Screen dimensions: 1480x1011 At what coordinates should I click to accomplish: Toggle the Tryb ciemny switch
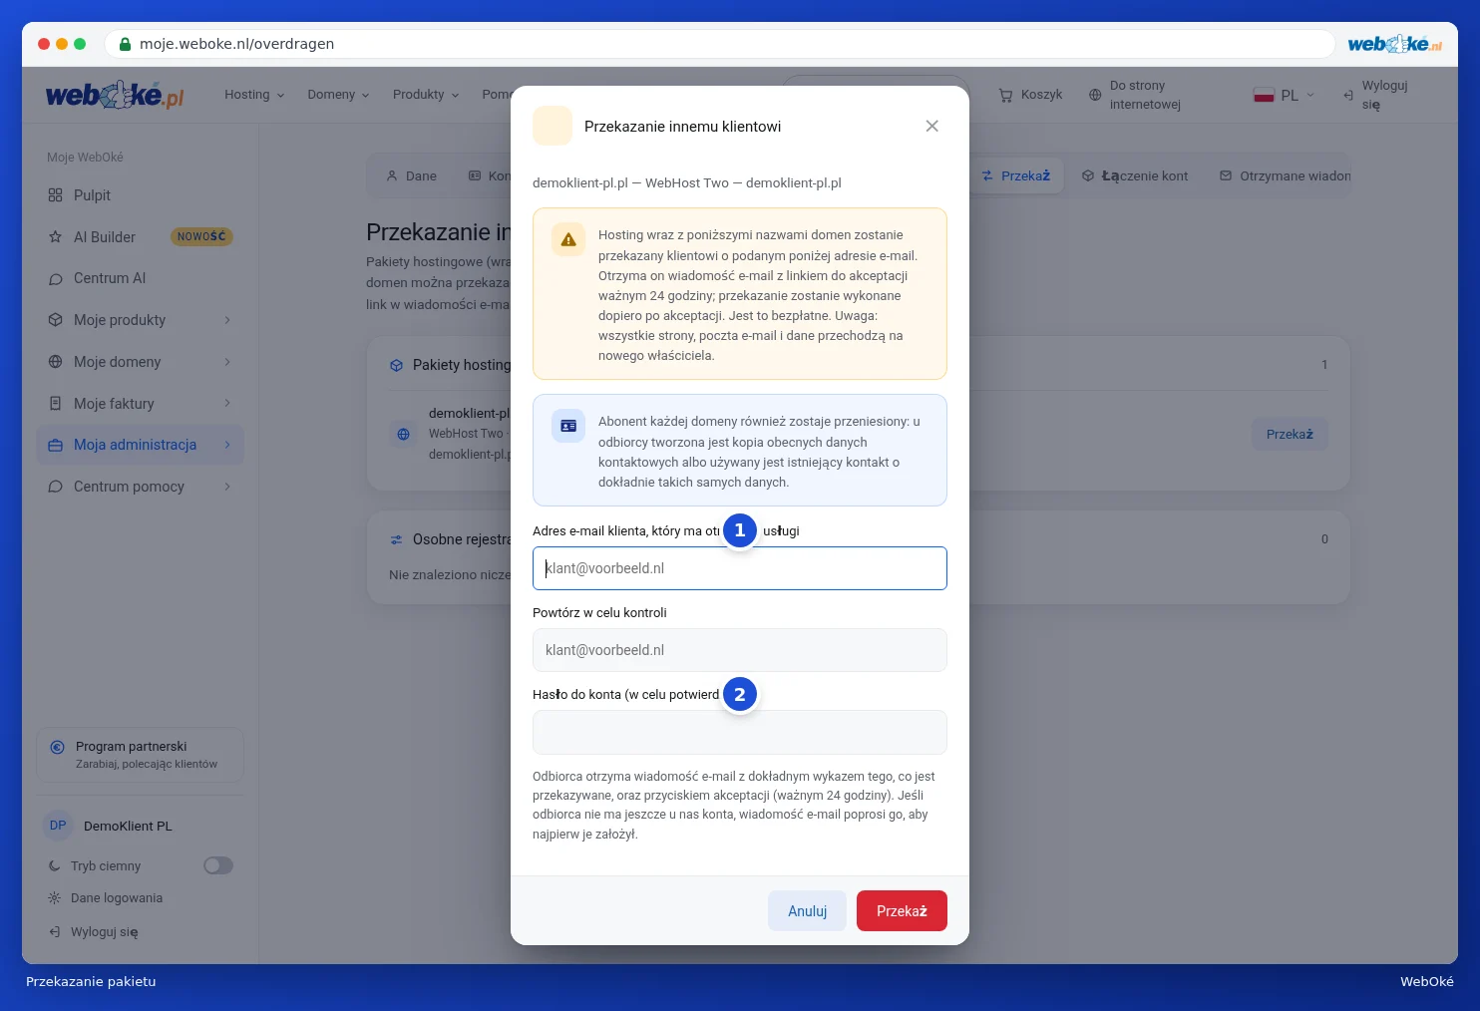click(x=218, y=865)
